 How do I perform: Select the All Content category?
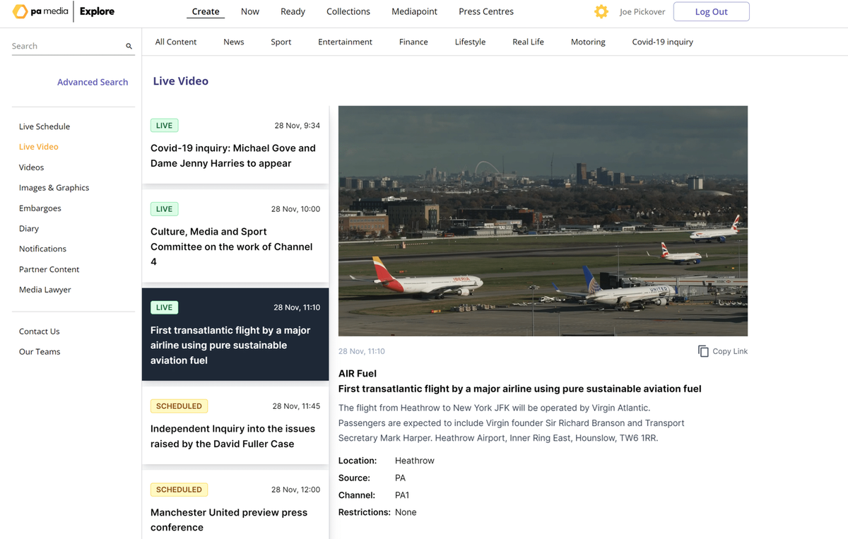point(176,42)
